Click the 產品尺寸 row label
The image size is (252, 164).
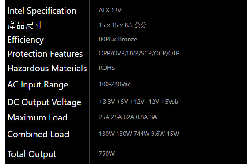25,25
